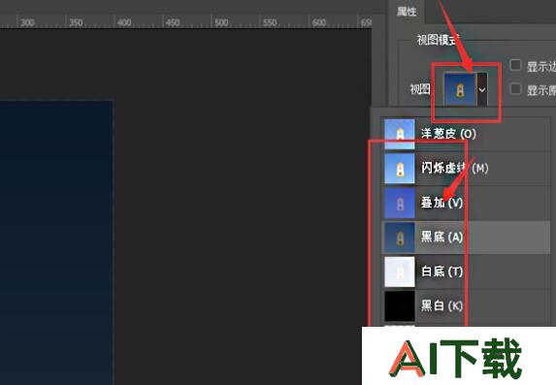This screenshot has width=556, height=385.
Task: Click the dark blue canvas image
Action: point(56,242)
